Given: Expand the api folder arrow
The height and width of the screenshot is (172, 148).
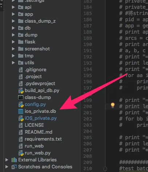Looking at the screenshot, I should 13,7.
